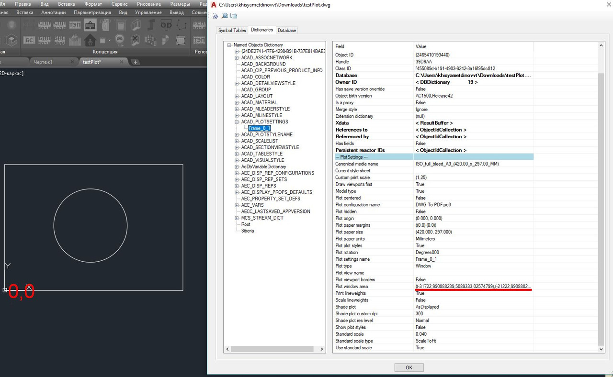Collapse the Named Objects Dictionary root node

[x=229, y=45]
